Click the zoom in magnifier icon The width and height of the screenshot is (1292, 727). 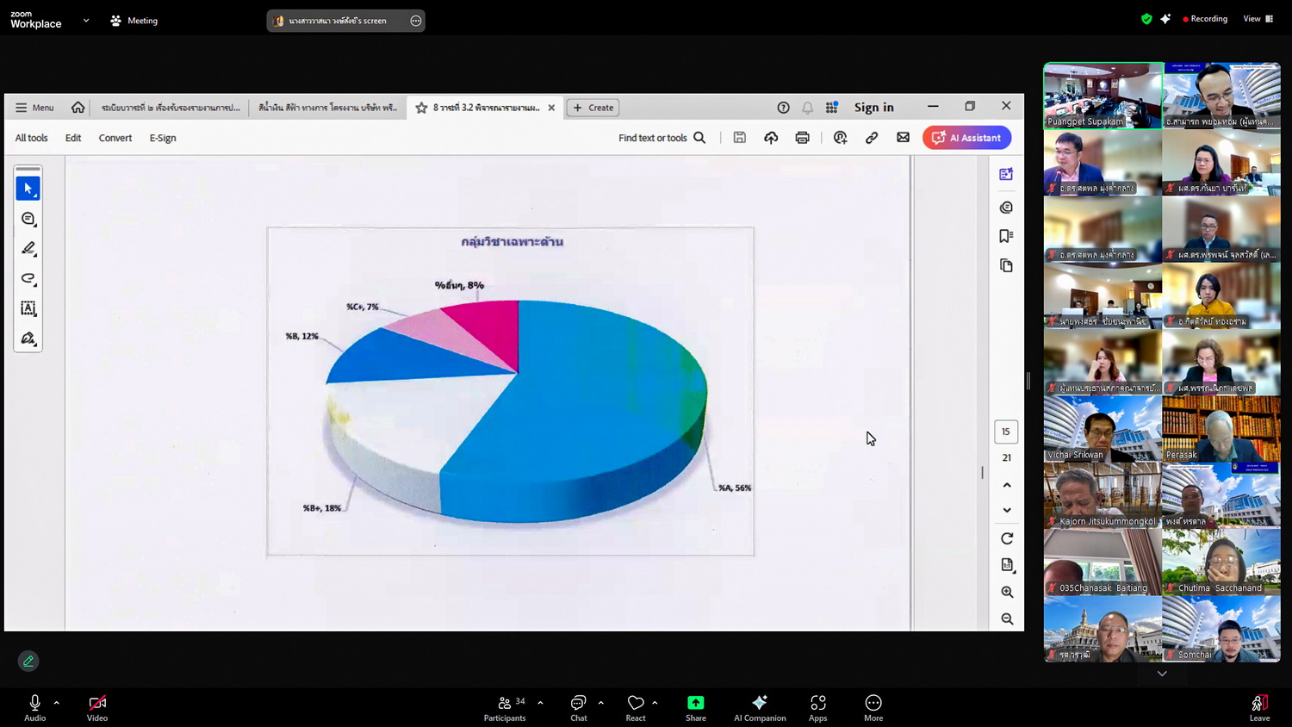click(1007, 593)
